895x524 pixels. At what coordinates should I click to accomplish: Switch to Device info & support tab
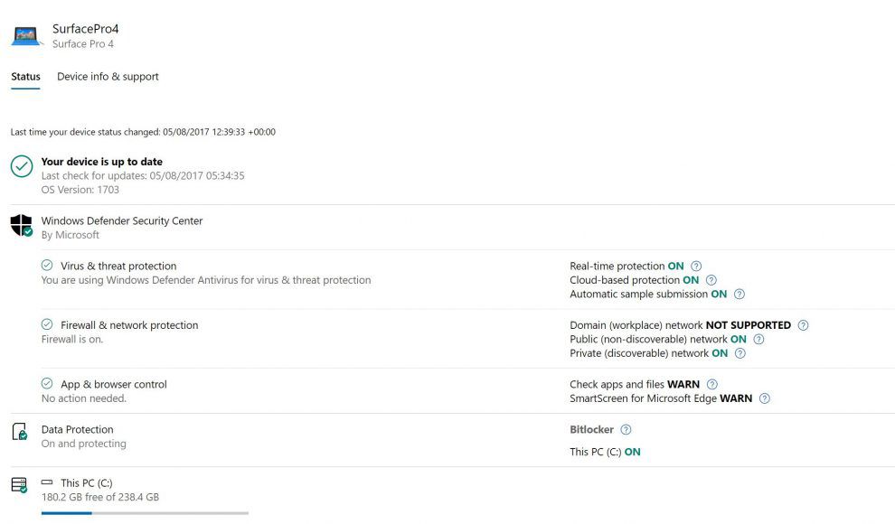click(x=108, y=77)
